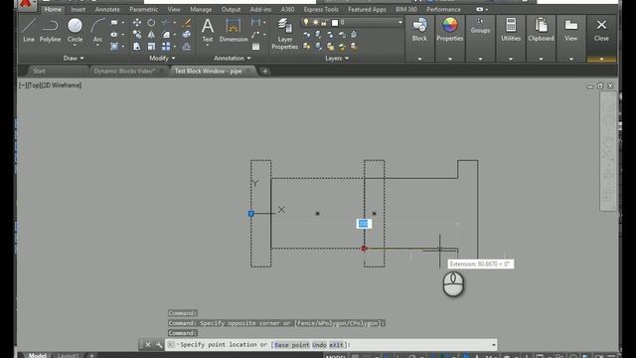The height and width of the screenshot is (358, 636).
Task: Switch to the Insert ribbon tab
Action: 78,9
